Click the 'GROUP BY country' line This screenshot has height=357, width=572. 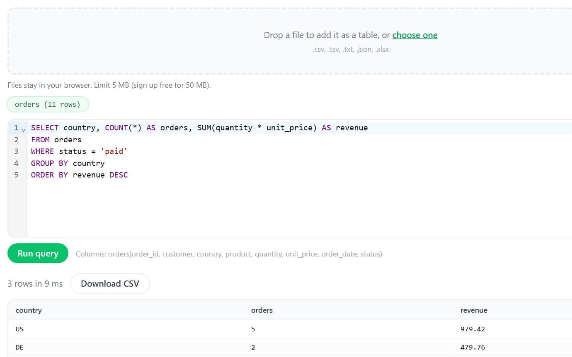68,163
